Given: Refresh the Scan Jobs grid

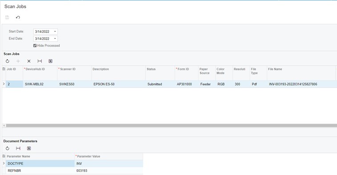Looking at the screenshot, I should point(8,61).
